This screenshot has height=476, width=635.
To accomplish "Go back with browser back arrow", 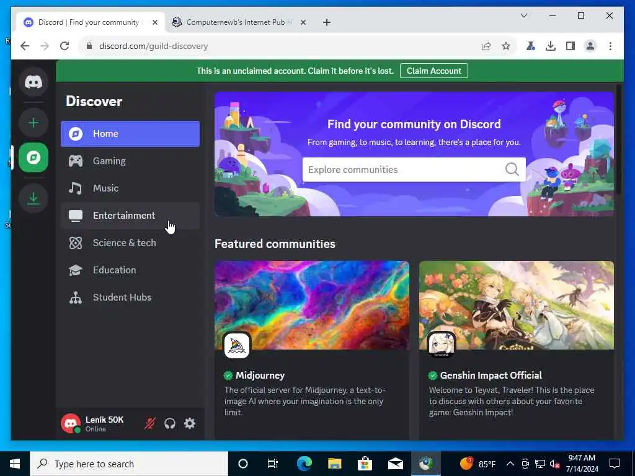I will [x=25, y=46].
